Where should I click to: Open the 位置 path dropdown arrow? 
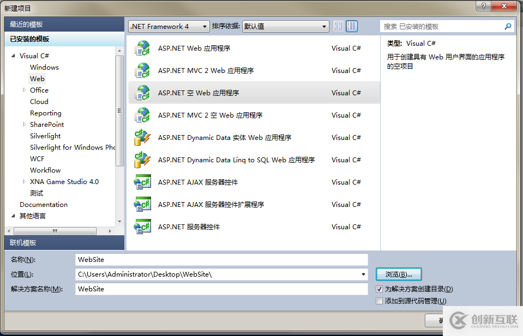coord(363,274)
